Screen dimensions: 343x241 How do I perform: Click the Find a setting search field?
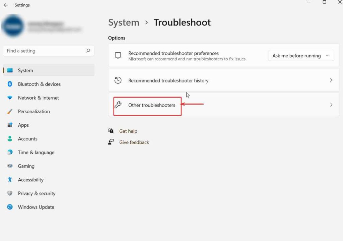click(49, 51)
